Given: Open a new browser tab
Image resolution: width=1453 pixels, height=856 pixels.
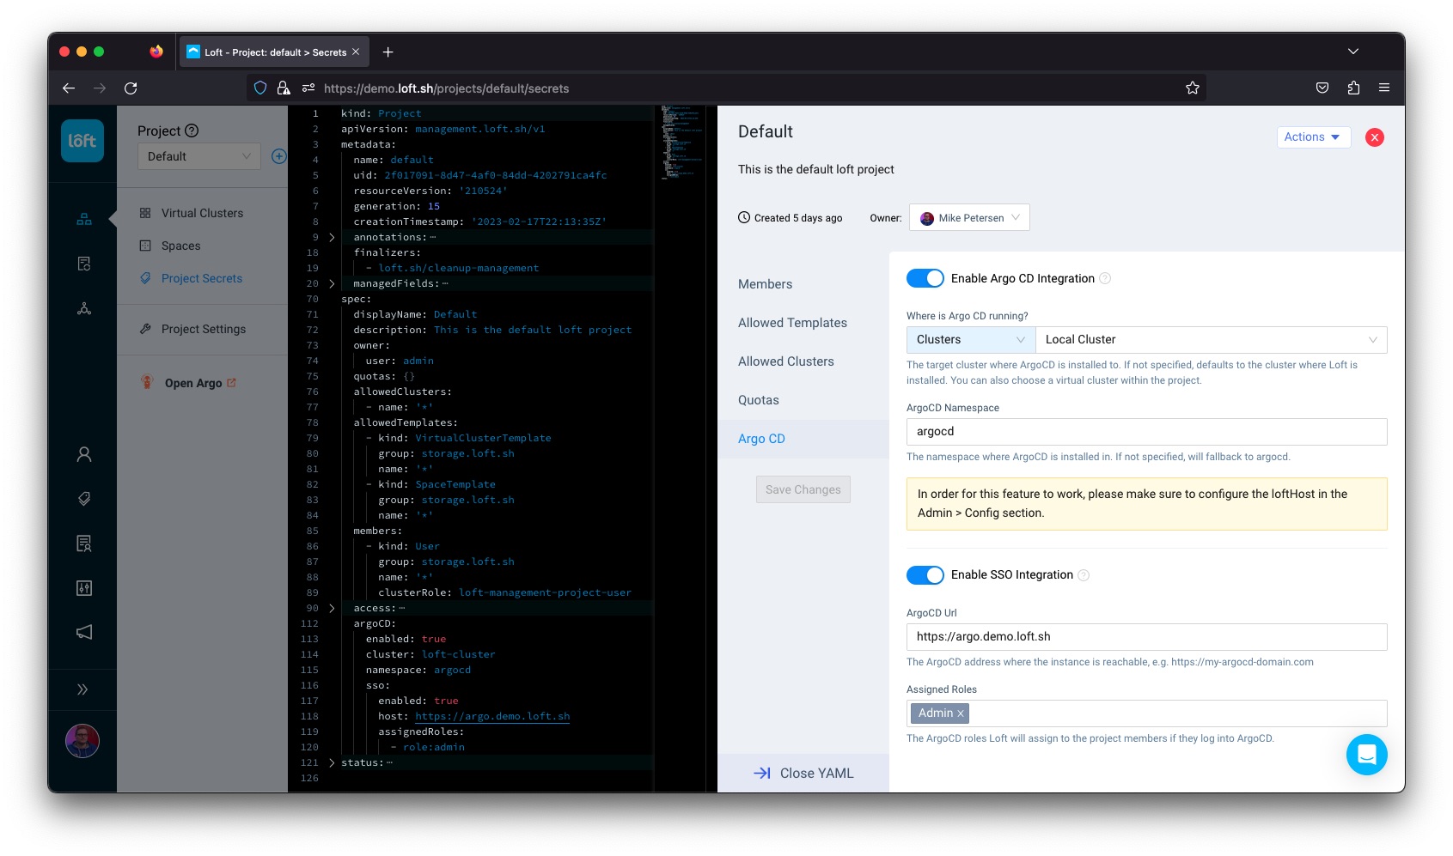Looking at the screenshot, I should click(x=388, y=52).
